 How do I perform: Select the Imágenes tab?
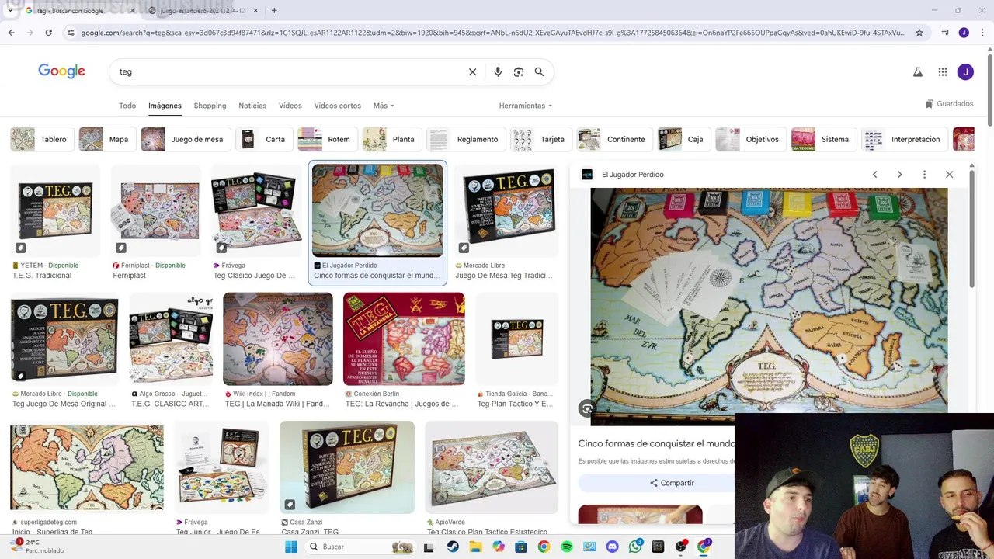point(165,106)
